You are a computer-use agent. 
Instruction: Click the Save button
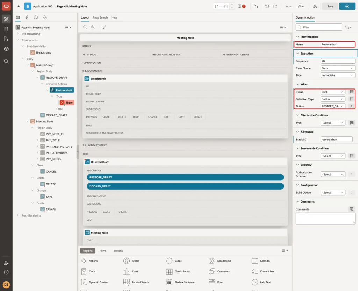pos(330,6)
